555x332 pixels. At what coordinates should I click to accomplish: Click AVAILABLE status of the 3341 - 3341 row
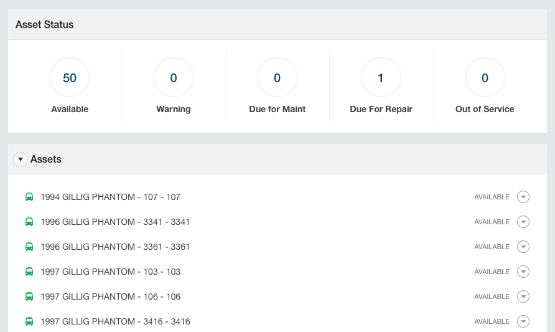coord(492,222)
